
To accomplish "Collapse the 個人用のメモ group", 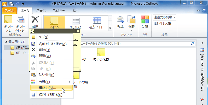I will click(x=6, y=42).
